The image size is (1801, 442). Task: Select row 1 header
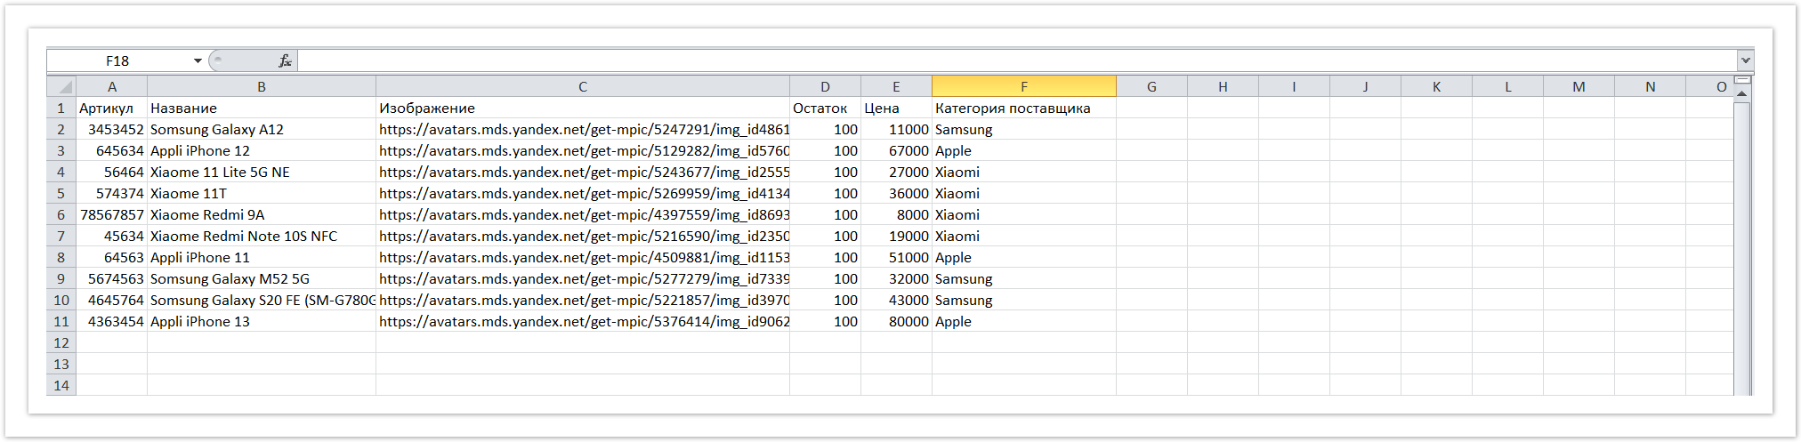61,108
